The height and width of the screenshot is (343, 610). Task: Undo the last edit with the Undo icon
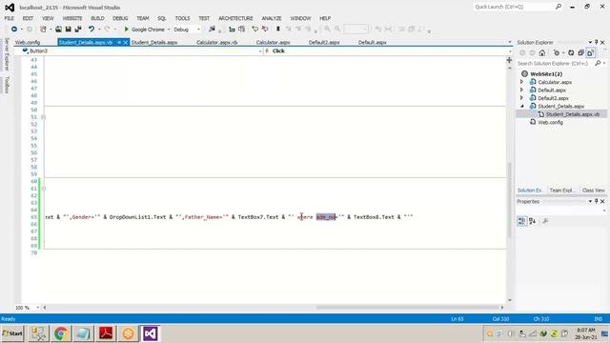pyautogui.click(x=91, y=30)
